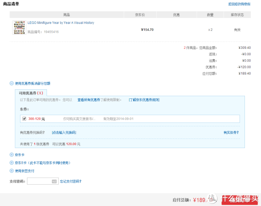261x206 pixels.
Task: Open the 点击输入兑换码 link
Action: [64, 132]
